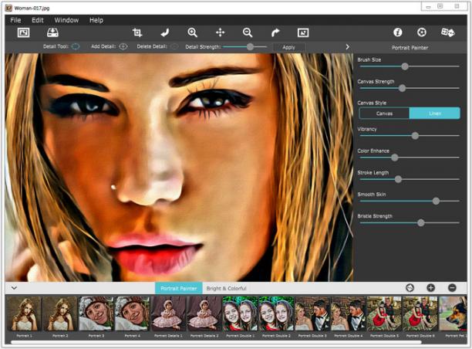Click the Canvas Strength slider handle
The height and width of the screenshot is (349, 472).
click(x=402, y=88)
